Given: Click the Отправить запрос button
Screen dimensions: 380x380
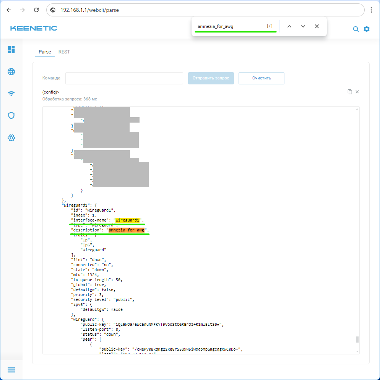Looking at the screenshot, I should pos(211,78).
